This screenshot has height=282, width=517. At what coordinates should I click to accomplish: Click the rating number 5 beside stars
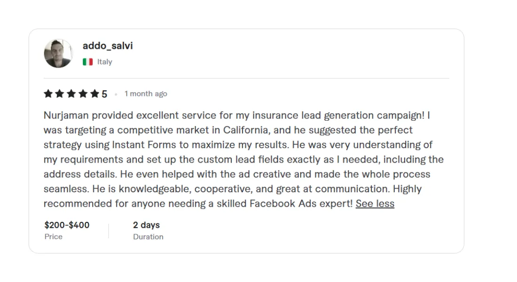104,94
